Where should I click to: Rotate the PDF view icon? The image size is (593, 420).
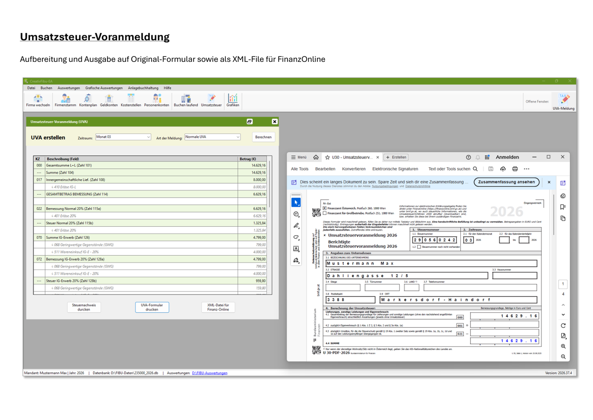pyautogui.click(x=563, y=325)
